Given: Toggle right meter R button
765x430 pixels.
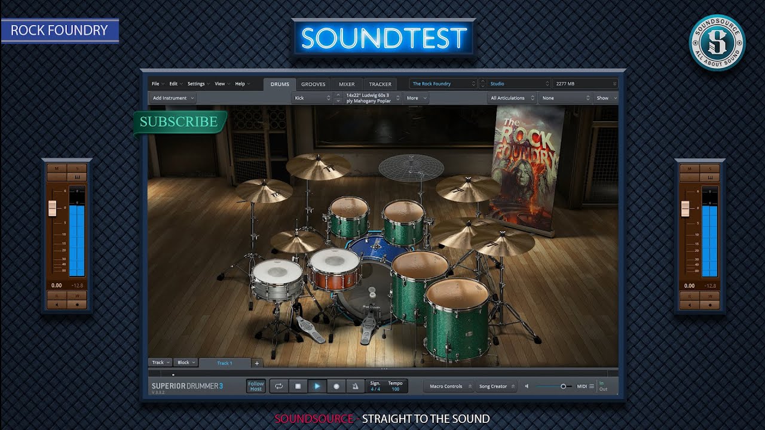Looking at the screenshot, I should tap(690, 295).
